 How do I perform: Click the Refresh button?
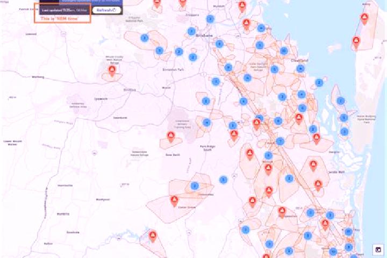[107, 10]
